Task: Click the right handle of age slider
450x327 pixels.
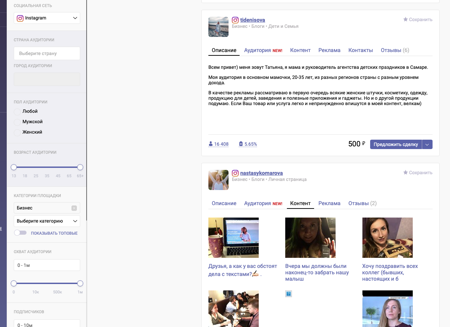Action: pos(80,167)
